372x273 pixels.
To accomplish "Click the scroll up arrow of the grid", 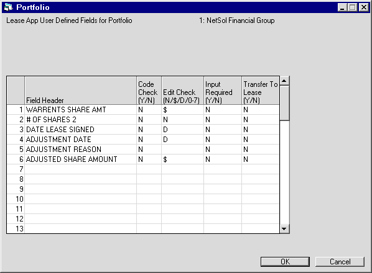I will pos(284,81).
